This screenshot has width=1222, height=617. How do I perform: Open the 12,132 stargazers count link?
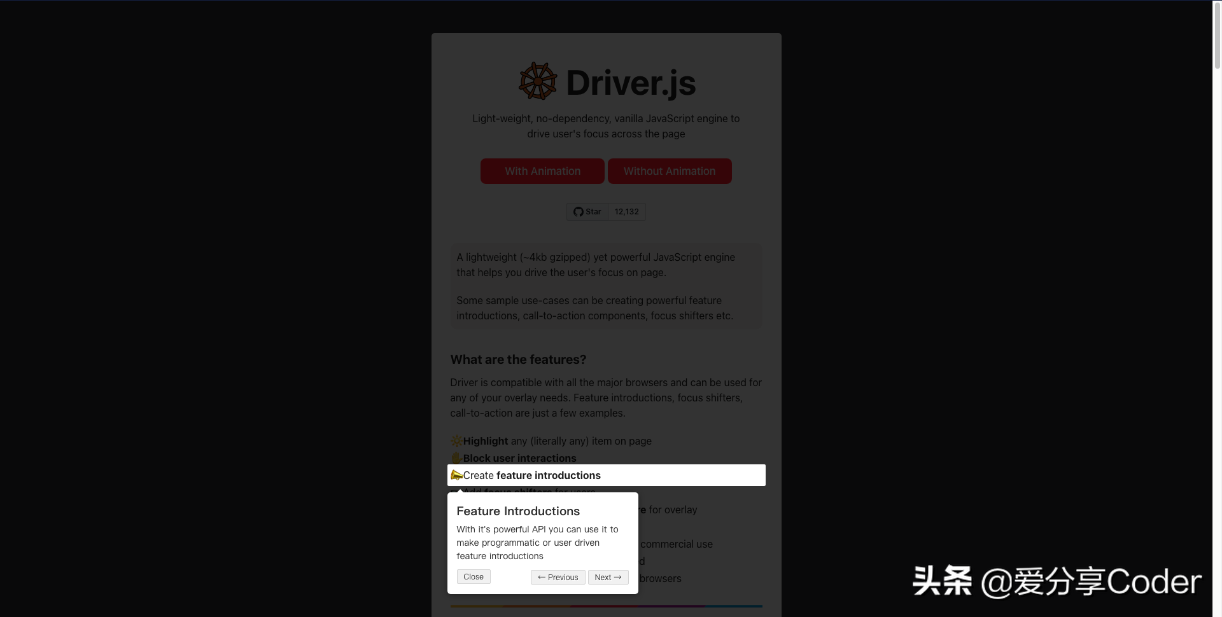click(627, 212)
